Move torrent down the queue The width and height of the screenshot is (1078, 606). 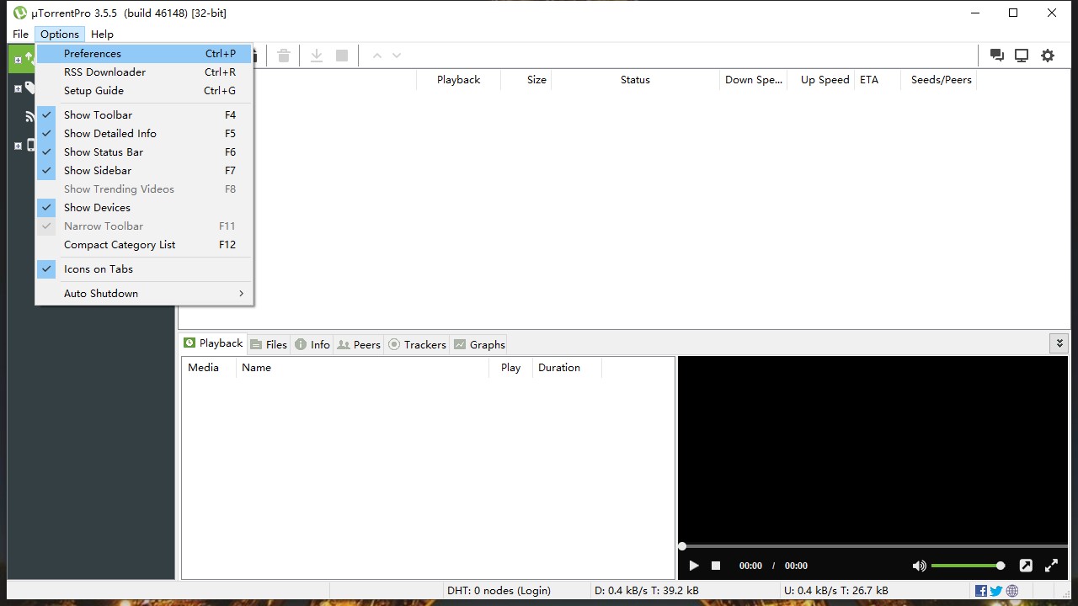[397, 56]
